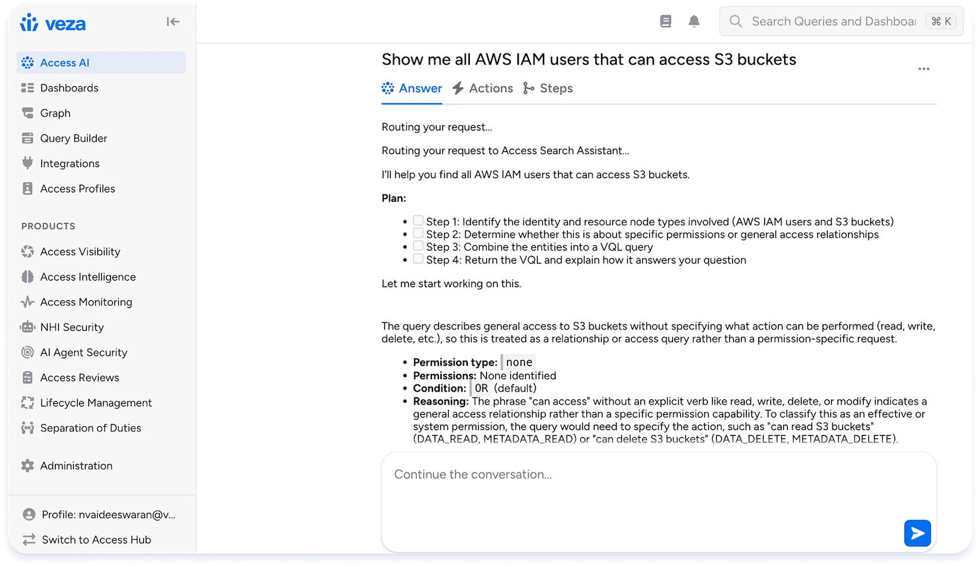This screenshot has height=567, width=980.
Task: Open the three-dot conversation options menu
Action: tap(923, 69)
